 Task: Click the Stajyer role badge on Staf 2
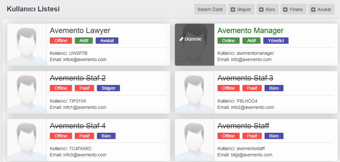tap(108, 88)
